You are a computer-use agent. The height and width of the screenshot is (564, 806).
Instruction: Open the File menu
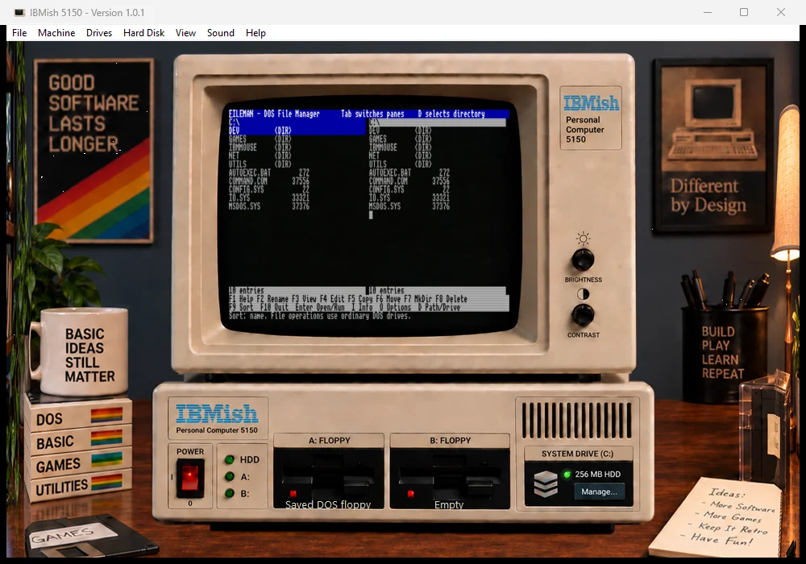(19, 33)
